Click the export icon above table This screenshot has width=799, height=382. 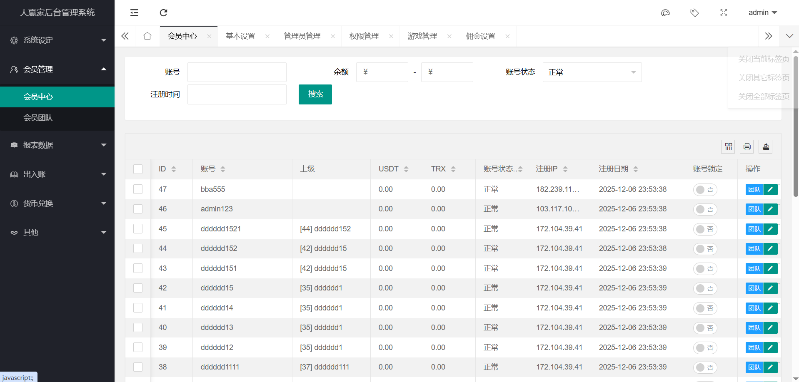(x=766, y=146)
